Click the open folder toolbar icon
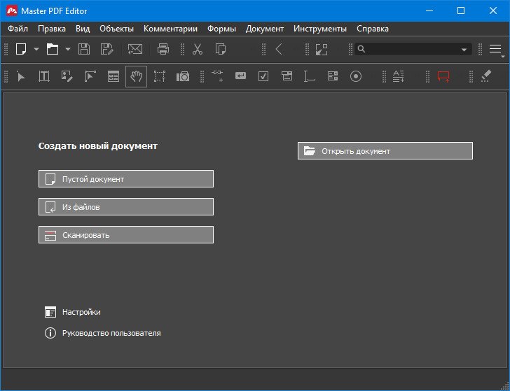The width and height of the screenshot is (510, 391). pyautogui.click(x=53, y=50)
